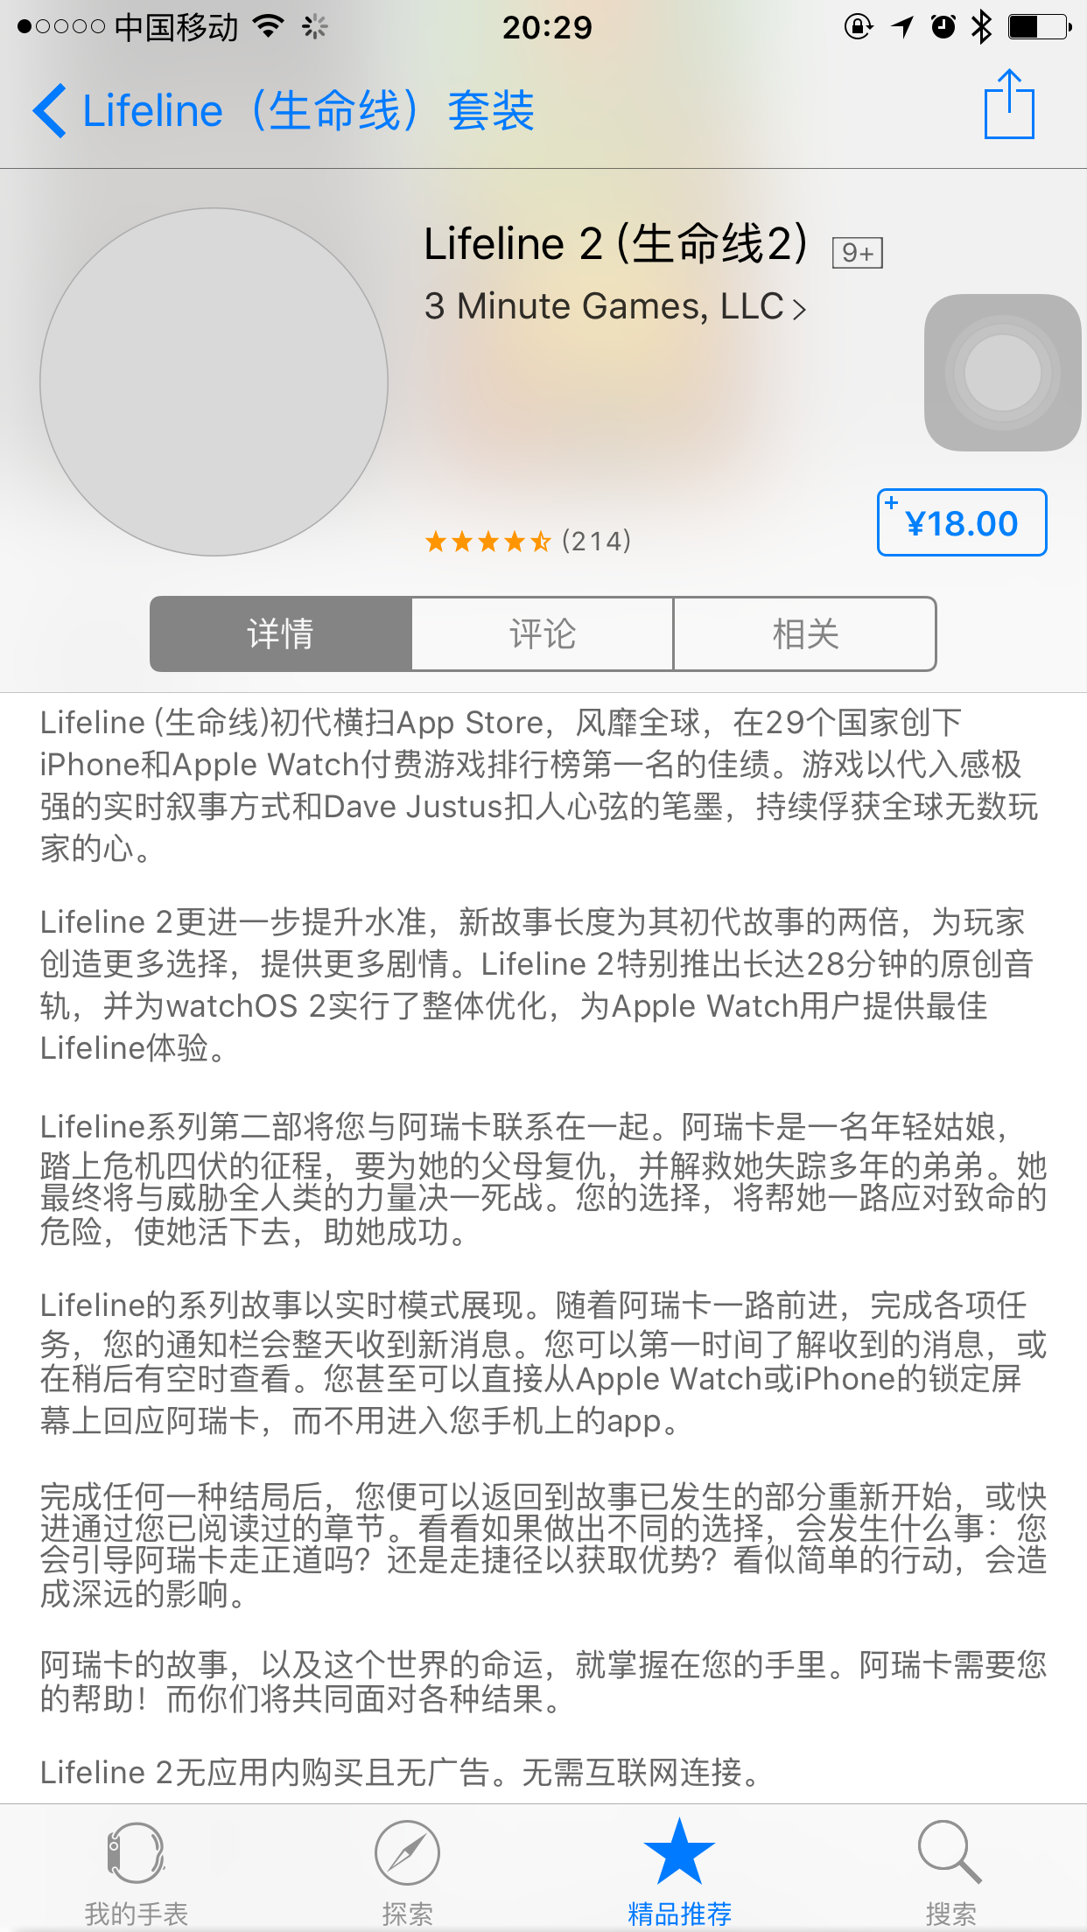Open the 我的手表 watch tab icon

pos(137,1853)
